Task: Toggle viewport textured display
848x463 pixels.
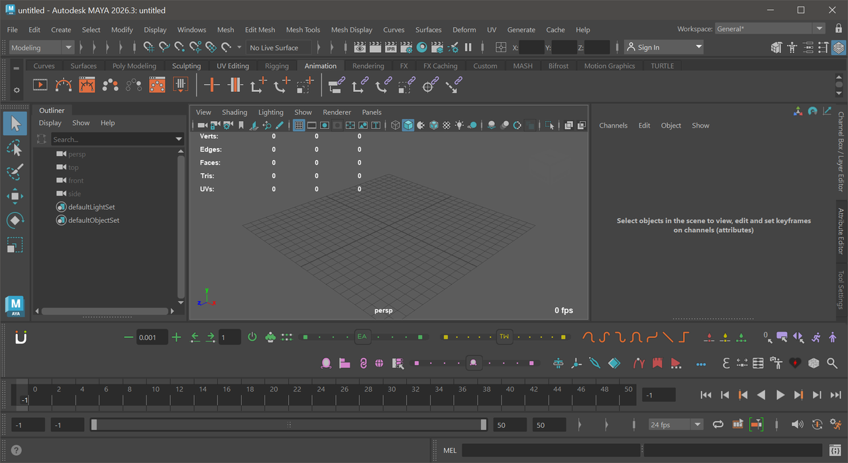Action: pos(447,125)
